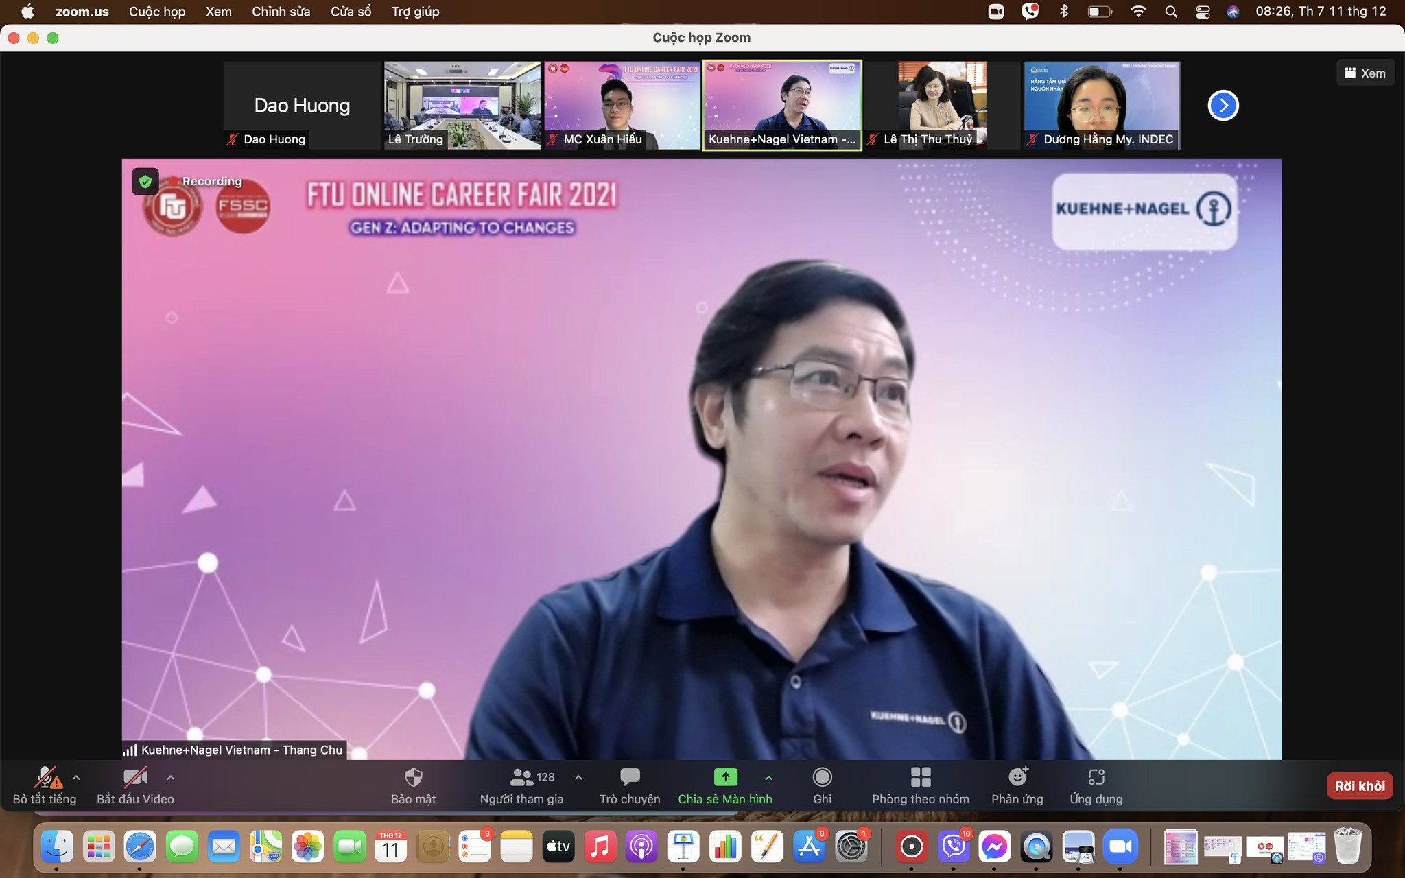Expand share screen options arrow
Viewport: 1405px width, 878px height.
[768, 778]
